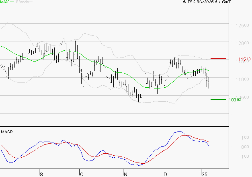
Task: Click the D month marker on time axis
Action: [165, 175]
